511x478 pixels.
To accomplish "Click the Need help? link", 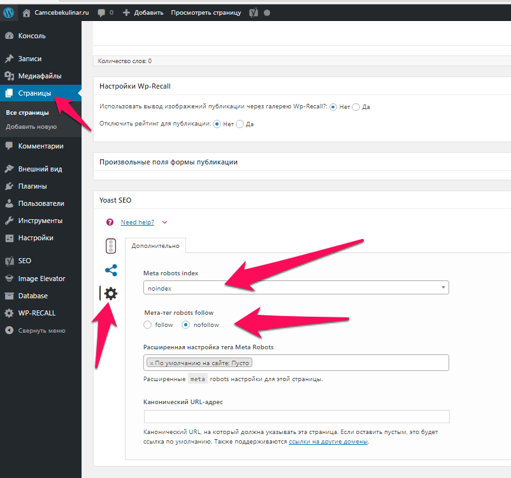I will [137, 222].
